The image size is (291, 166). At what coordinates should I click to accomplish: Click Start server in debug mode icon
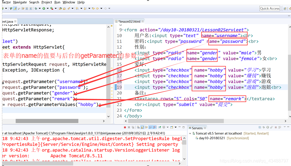pos(264,127)
